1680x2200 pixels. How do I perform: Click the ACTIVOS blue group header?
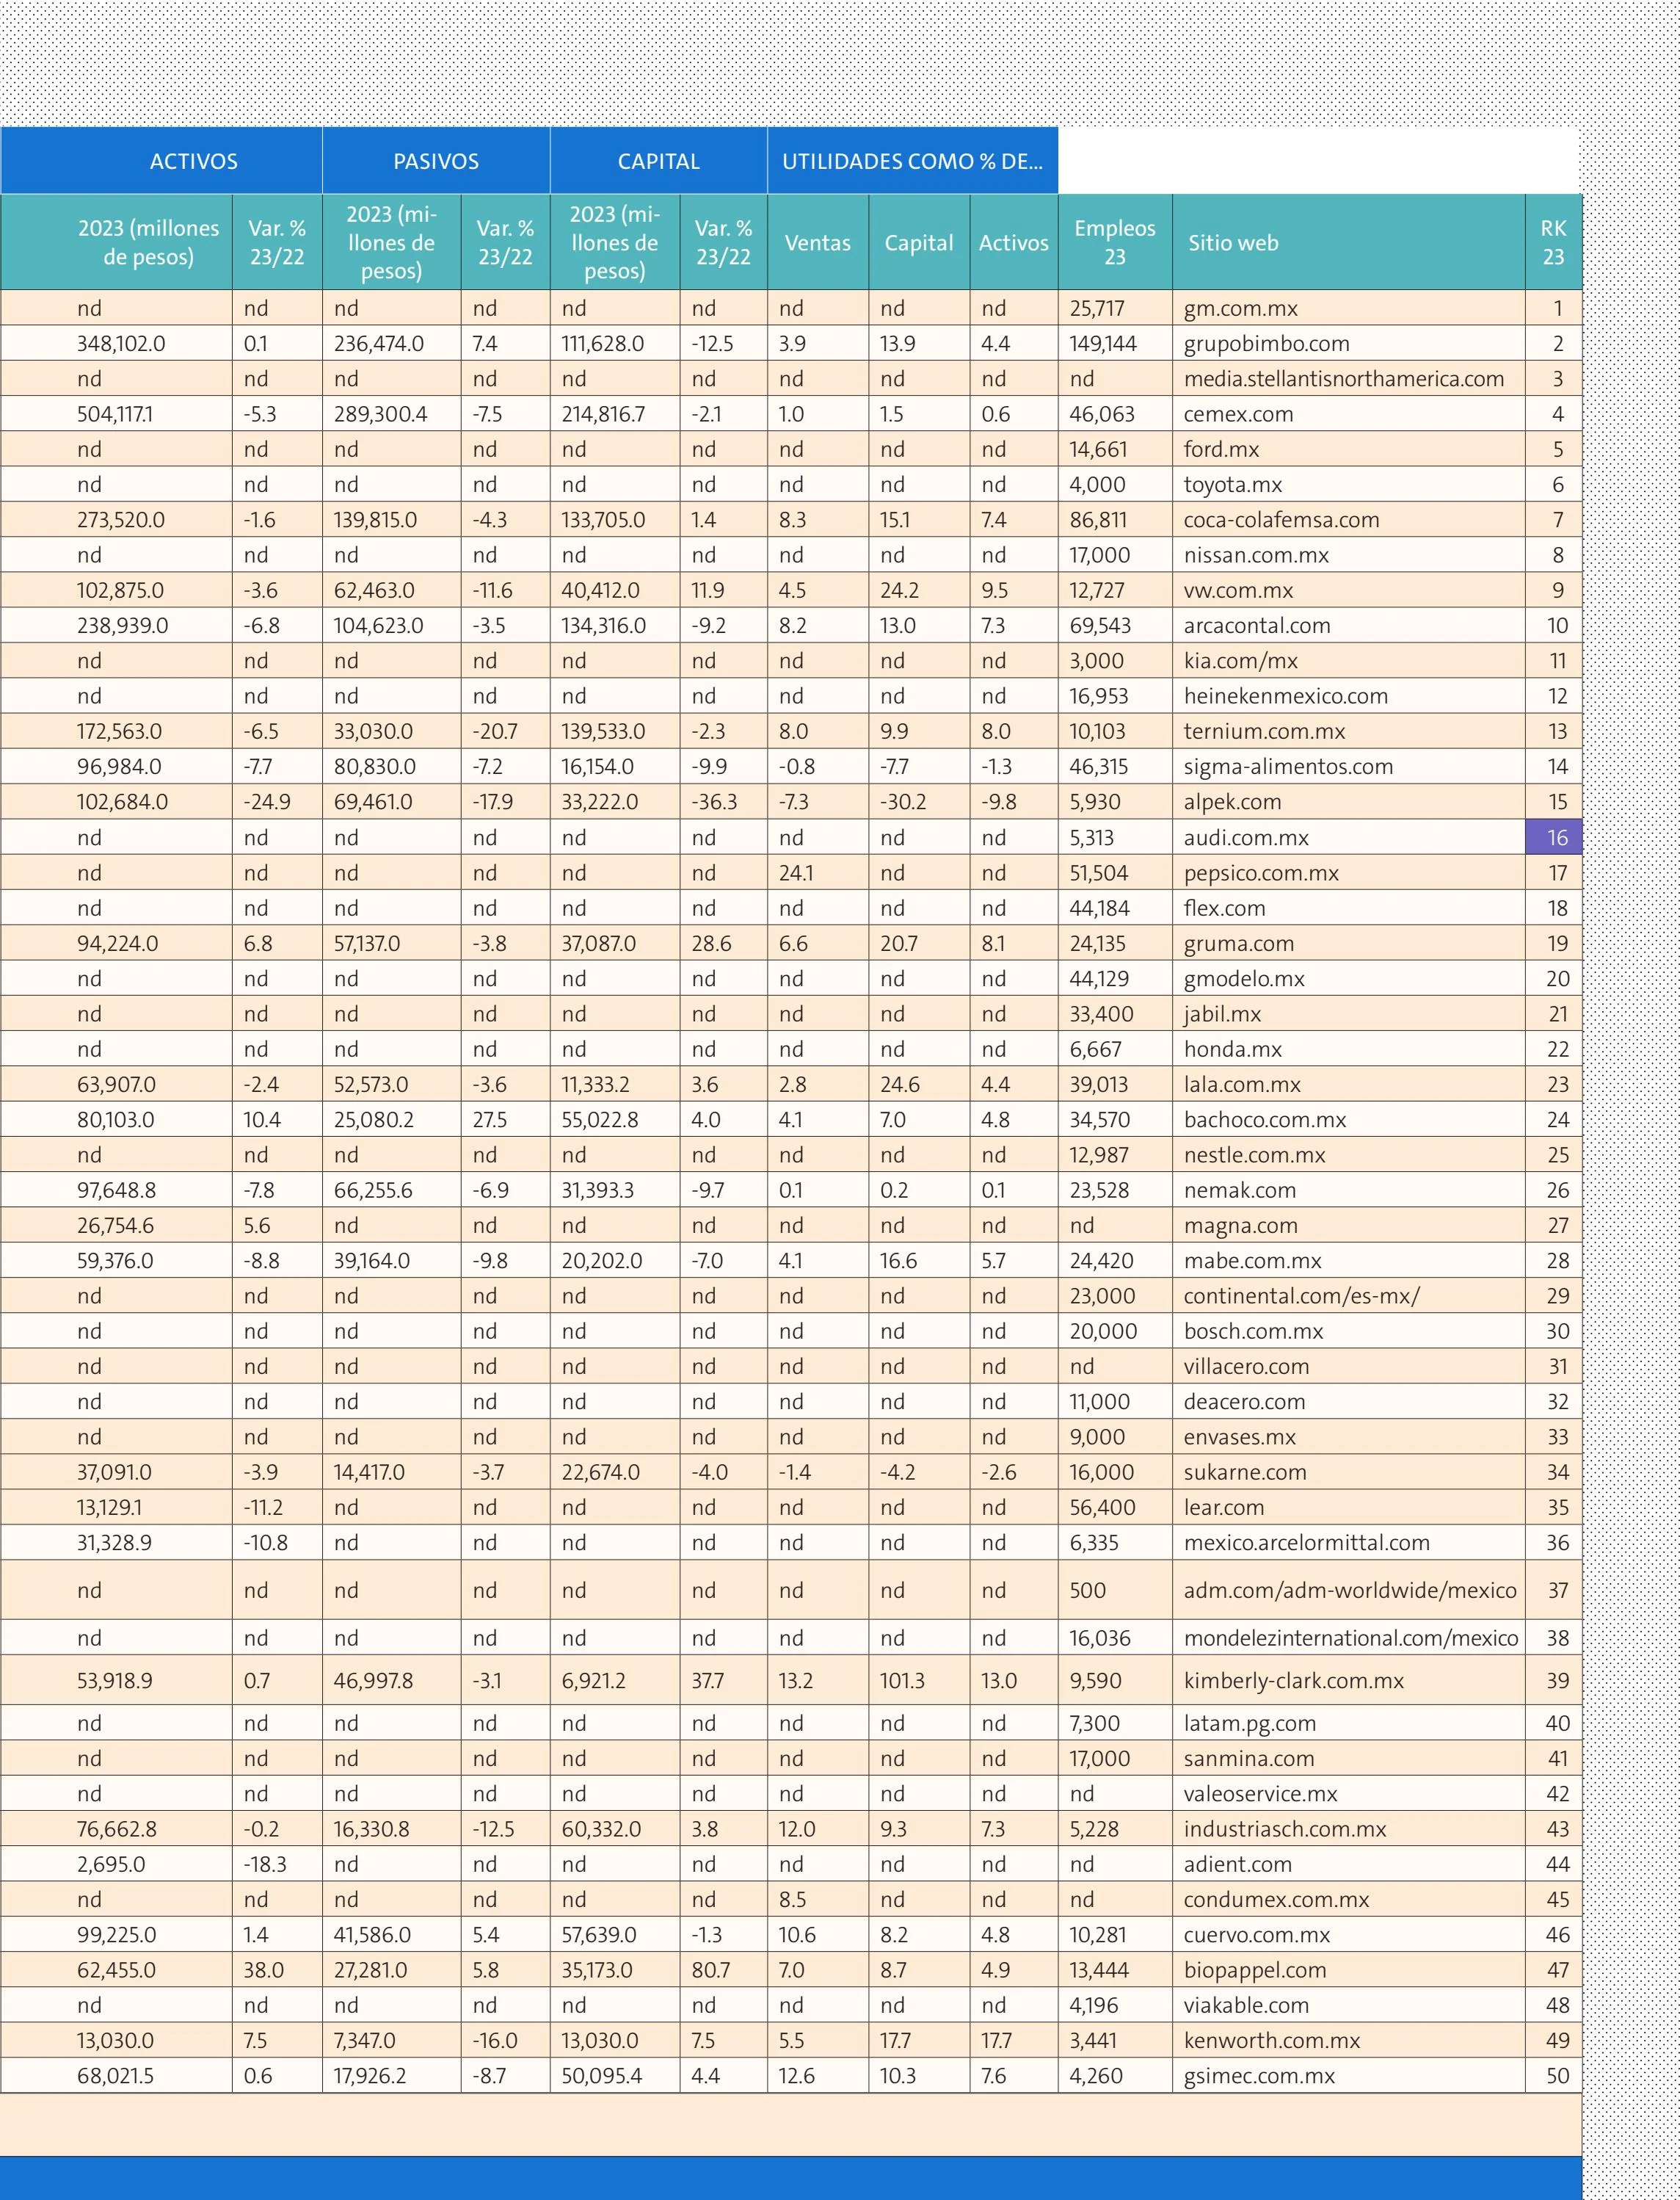(161, 161)
